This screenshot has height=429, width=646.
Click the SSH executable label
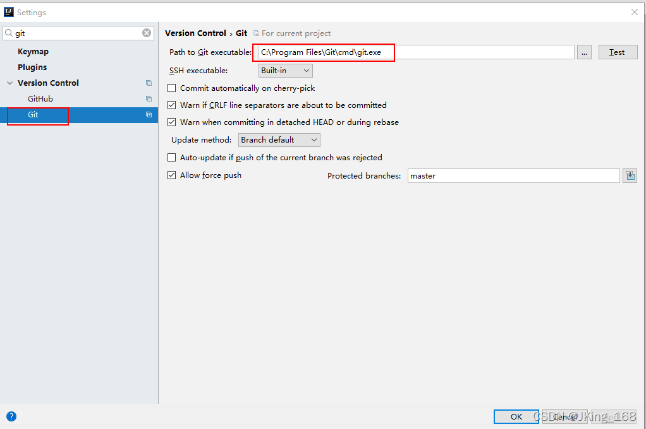(x=198, y=70)
